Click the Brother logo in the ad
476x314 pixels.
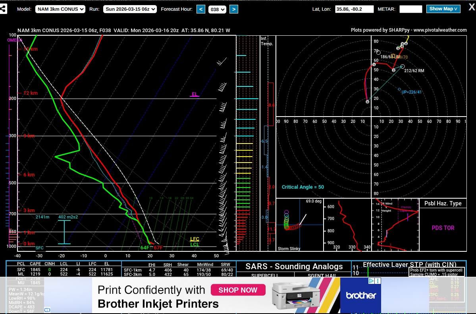tap(360, 295)
